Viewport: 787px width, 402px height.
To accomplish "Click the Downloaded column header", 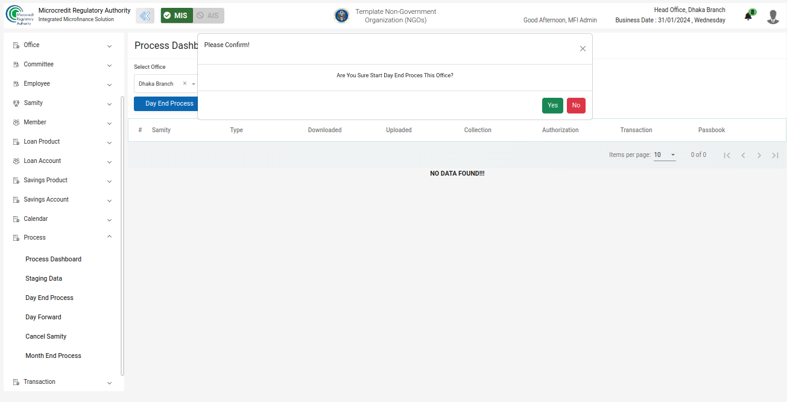I will click(324, 130).
